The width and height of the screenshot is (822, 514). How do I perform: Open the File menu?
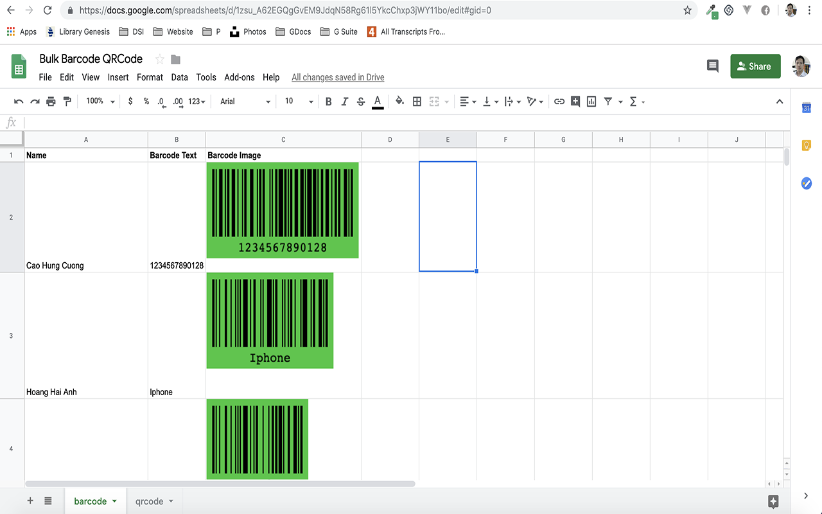[45, 77]
